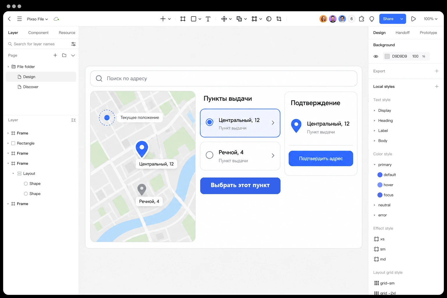Switch to the Layer tab
Image resolution: width=447 pixels, height=298 pixels.
(13, 33)
